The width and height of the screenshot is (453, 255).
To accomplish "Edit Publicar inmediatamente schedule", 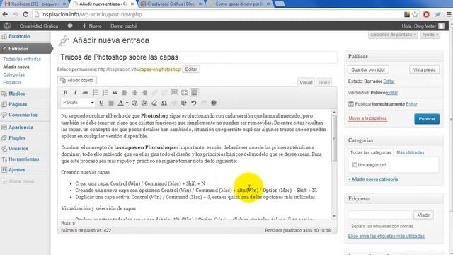I will 411,104.
